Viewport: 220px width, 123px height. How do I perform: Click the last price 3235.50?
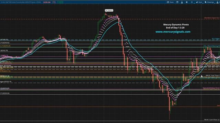[x=47, y=2]
